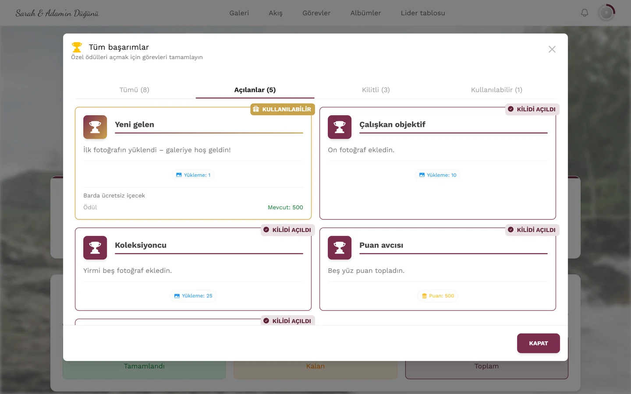The height and width of the screenshot is (394, 631).
Task: Navigate to Görevler
Action: (316, 13)
